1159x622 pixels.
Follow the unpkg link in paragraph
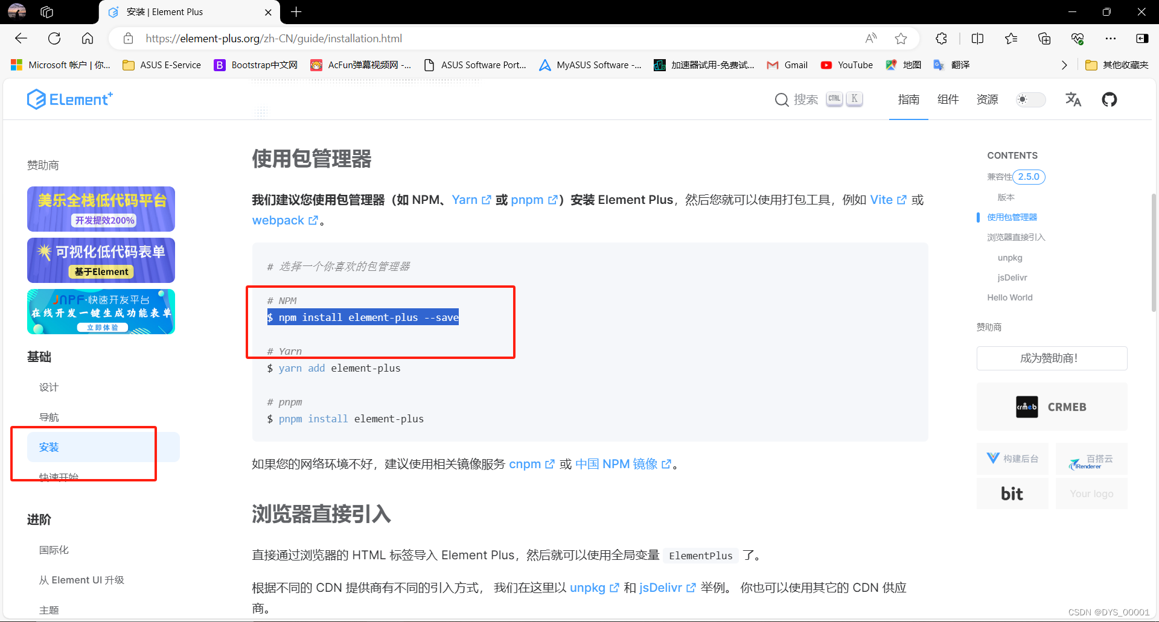(595, 588)
